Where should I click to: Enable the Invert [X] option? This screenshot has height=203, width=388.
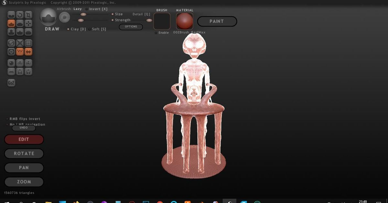(86, 9)
